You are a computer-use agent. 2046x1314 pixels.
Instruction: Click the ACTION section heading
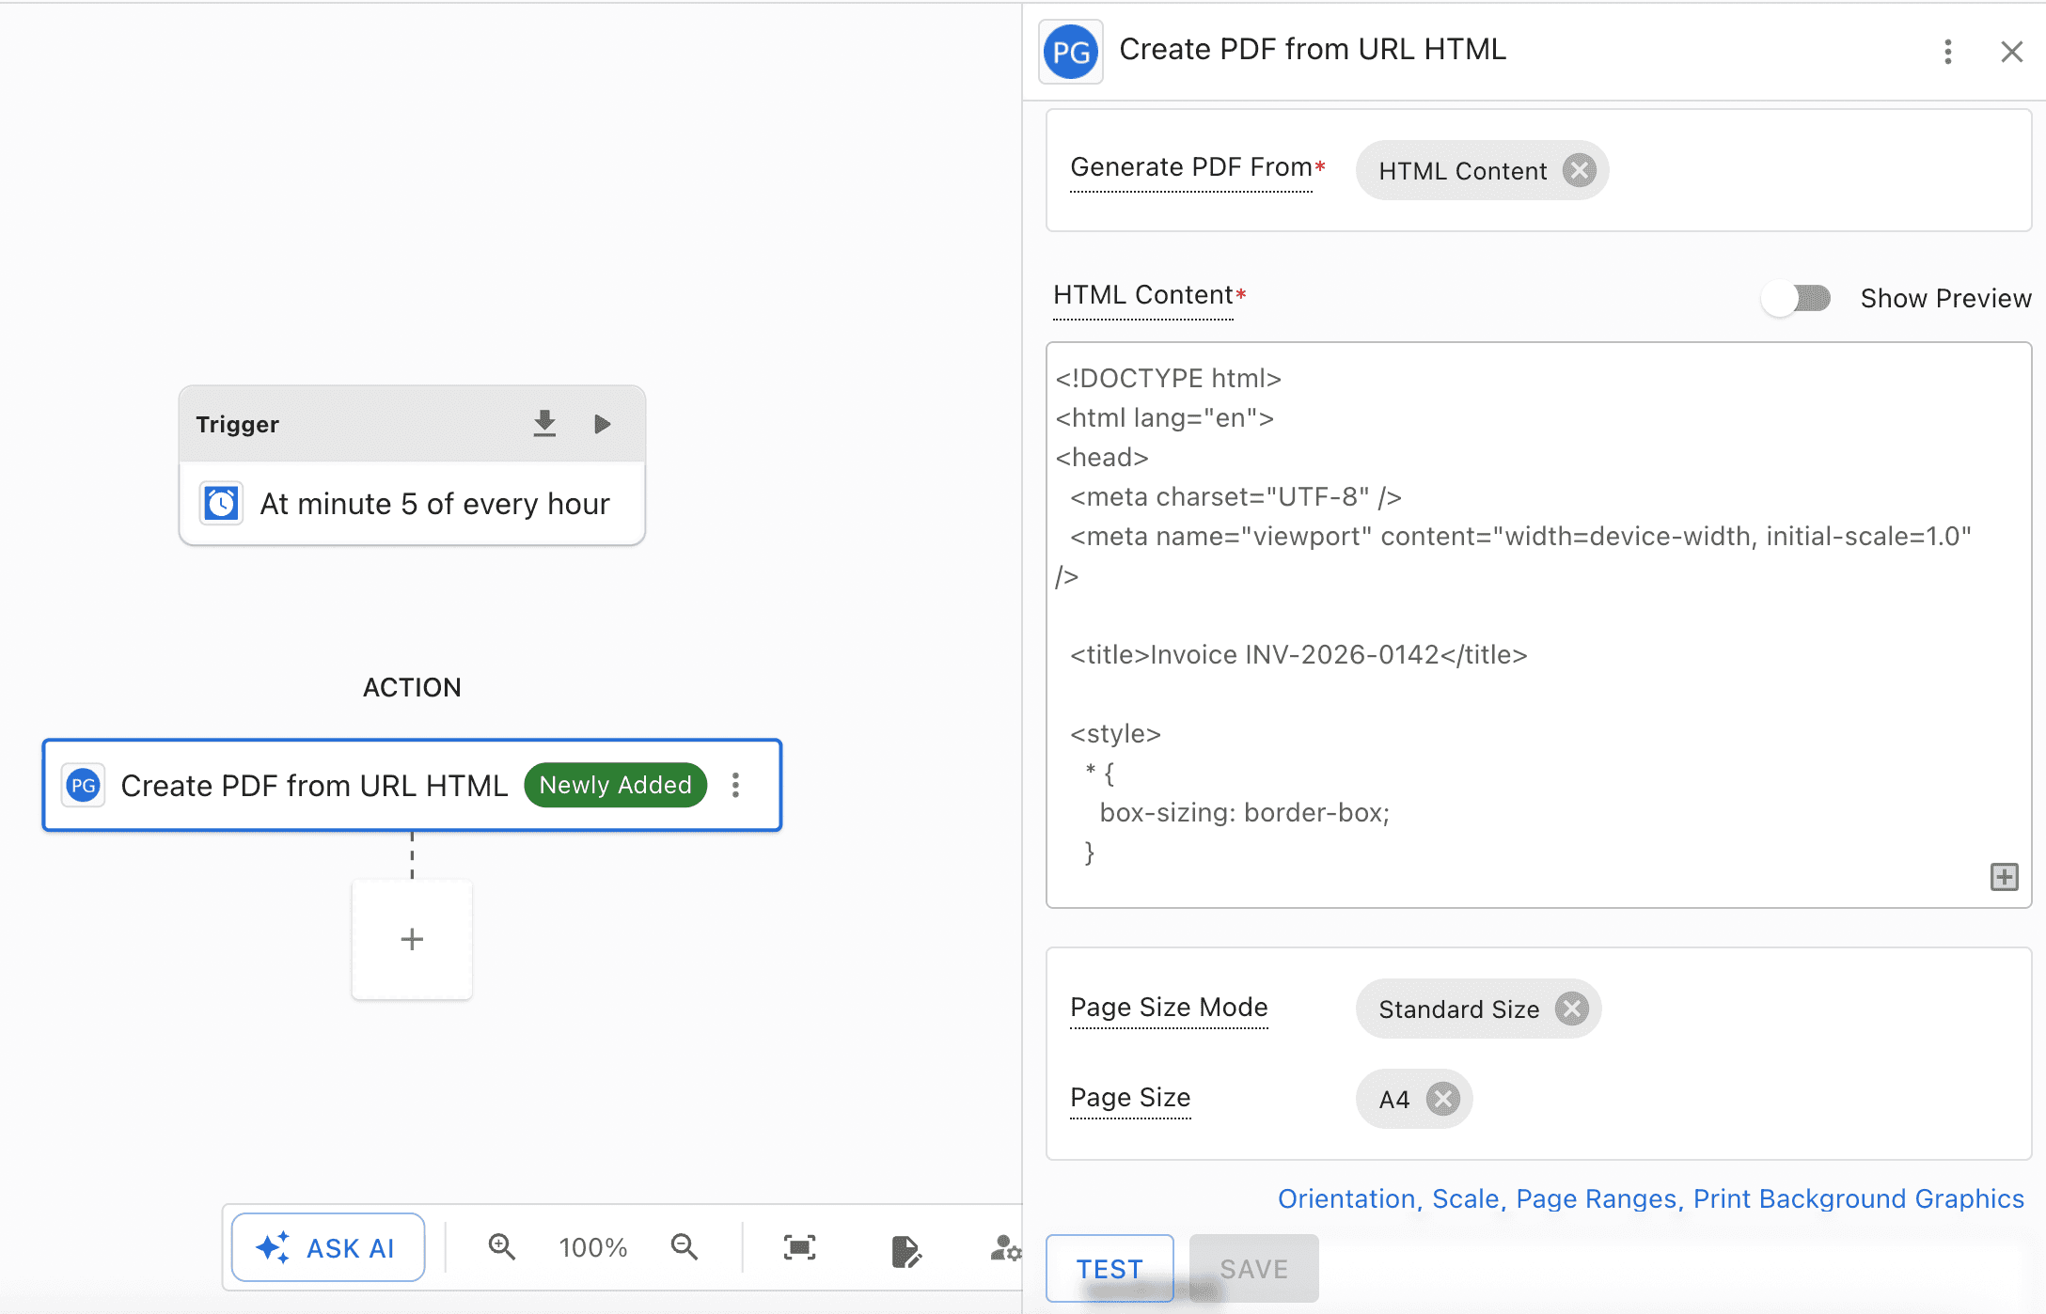click(x=412, y=687)
